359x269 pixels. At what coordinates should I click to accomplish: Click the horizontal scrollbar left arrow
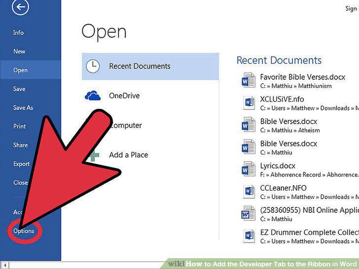(5, 266)
